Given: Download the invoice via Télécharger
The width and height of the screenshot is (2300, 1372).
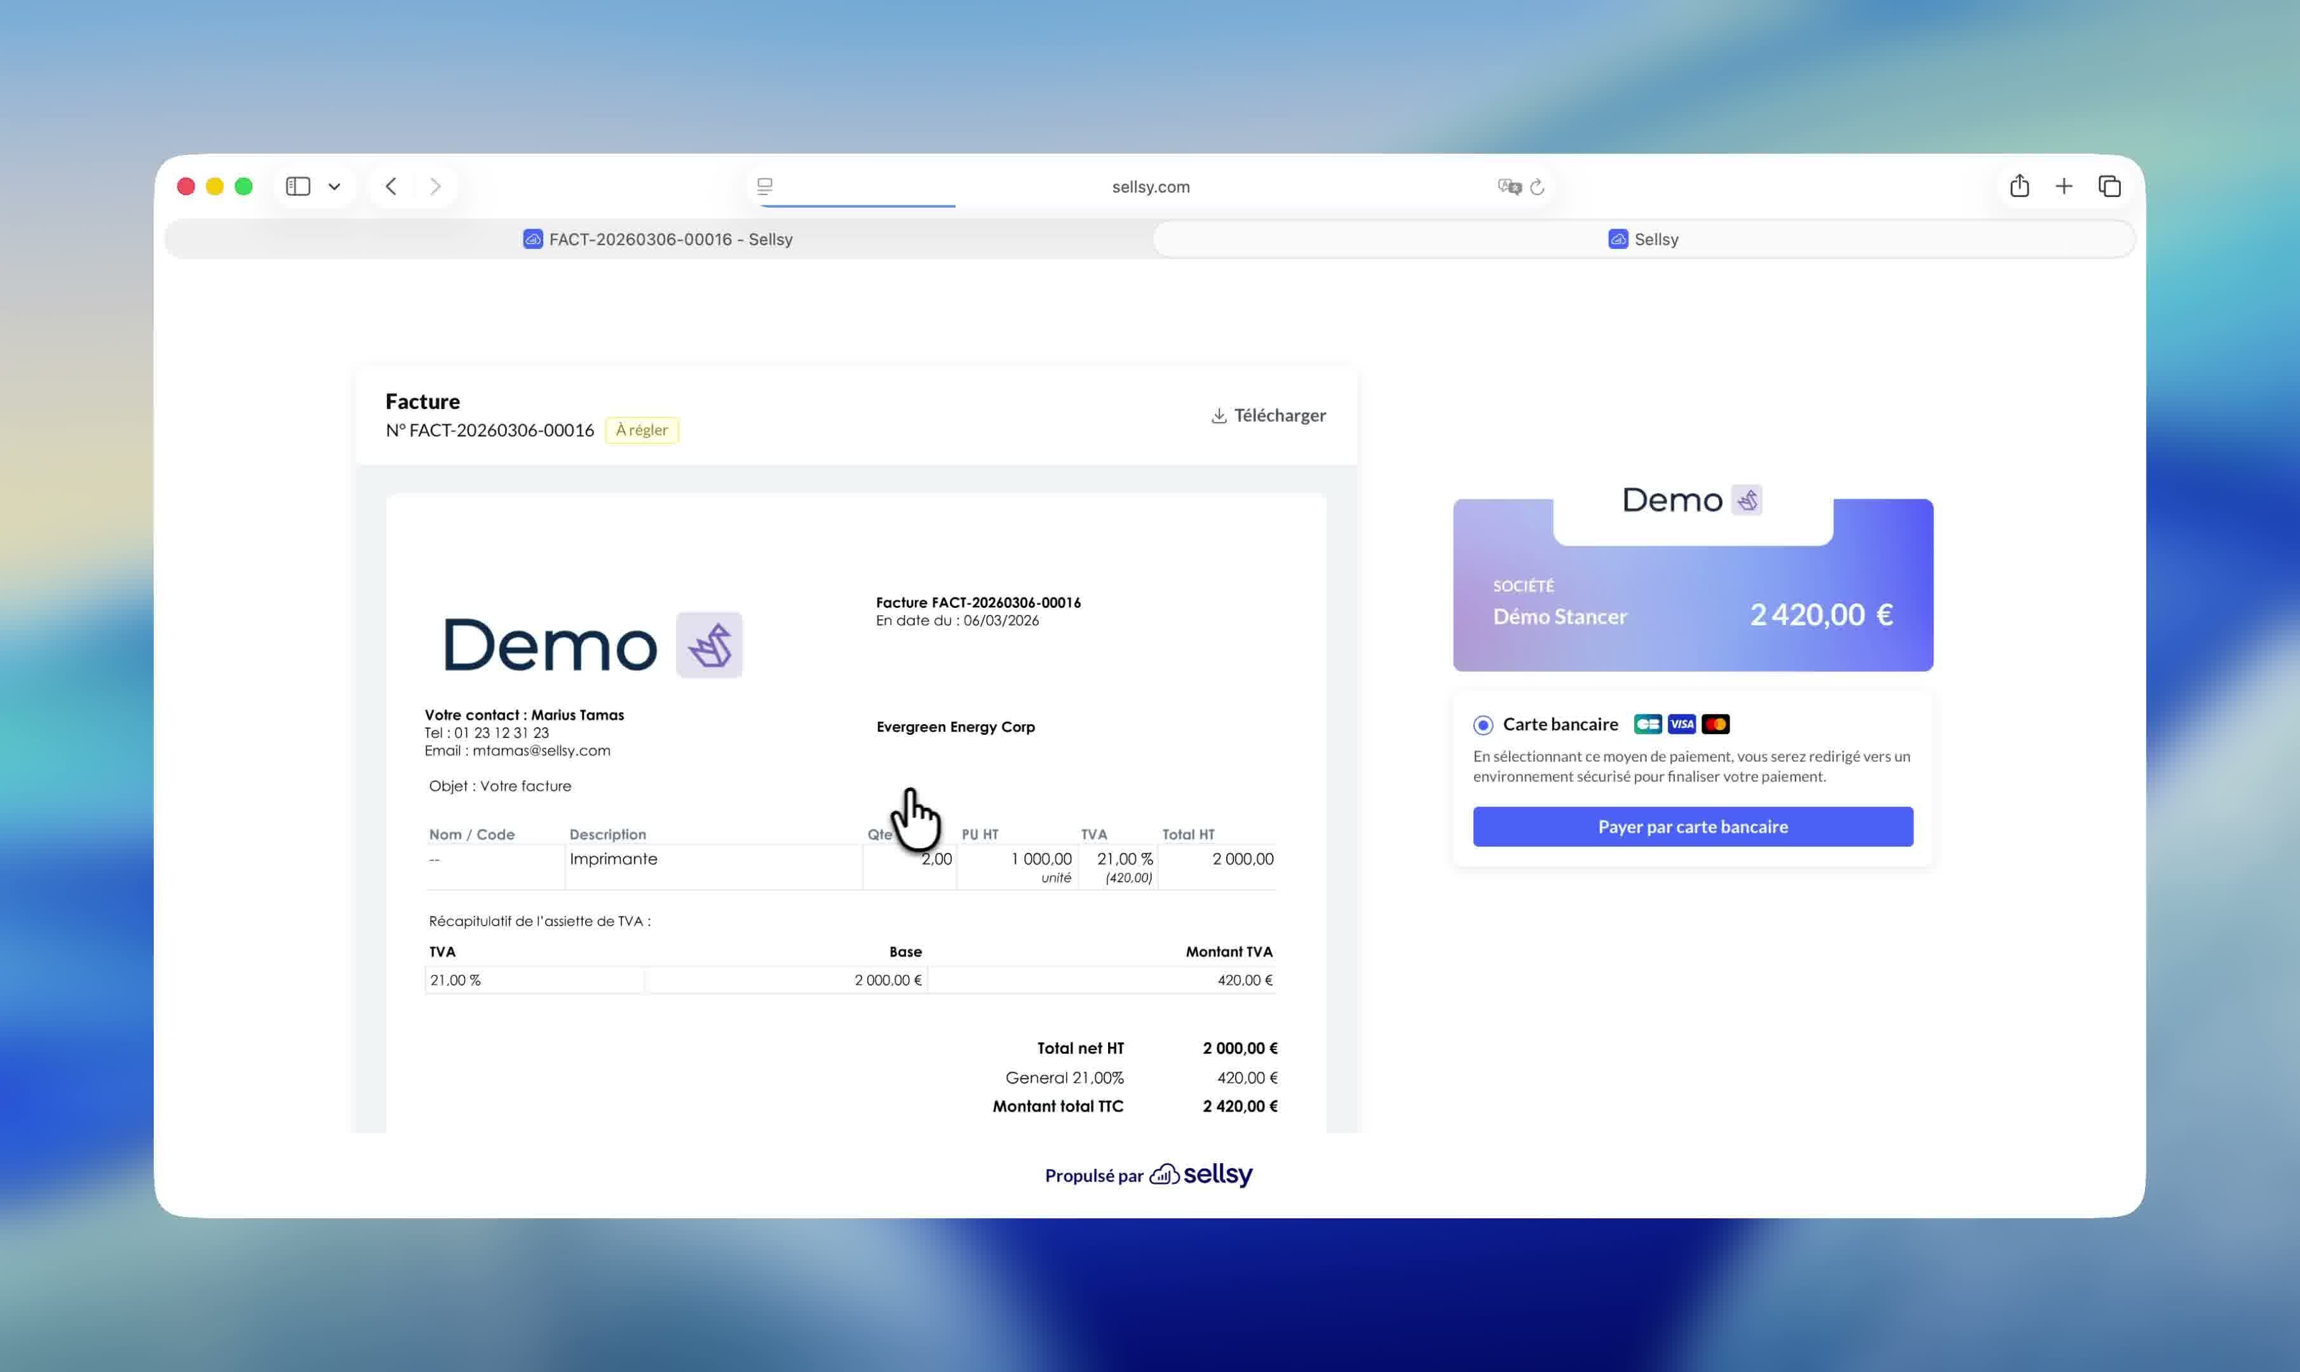Looking at the screenshot, I should (1269, 416).
